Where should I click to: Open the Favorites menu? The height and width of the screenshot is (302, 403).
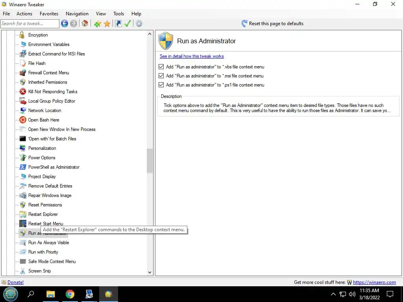(x=49, y=14)
